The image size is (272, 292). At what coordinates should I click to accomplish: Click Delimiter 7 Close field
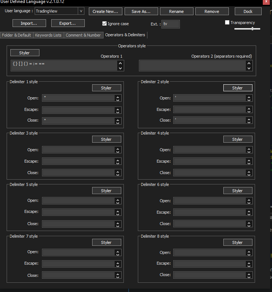pyautogui.click(x=79, y=275)
